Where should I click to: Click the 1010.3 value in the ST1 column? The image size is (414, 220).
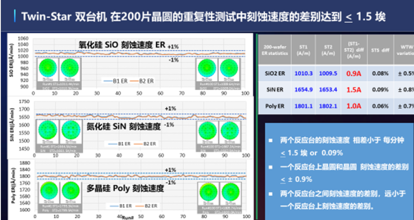304,73
